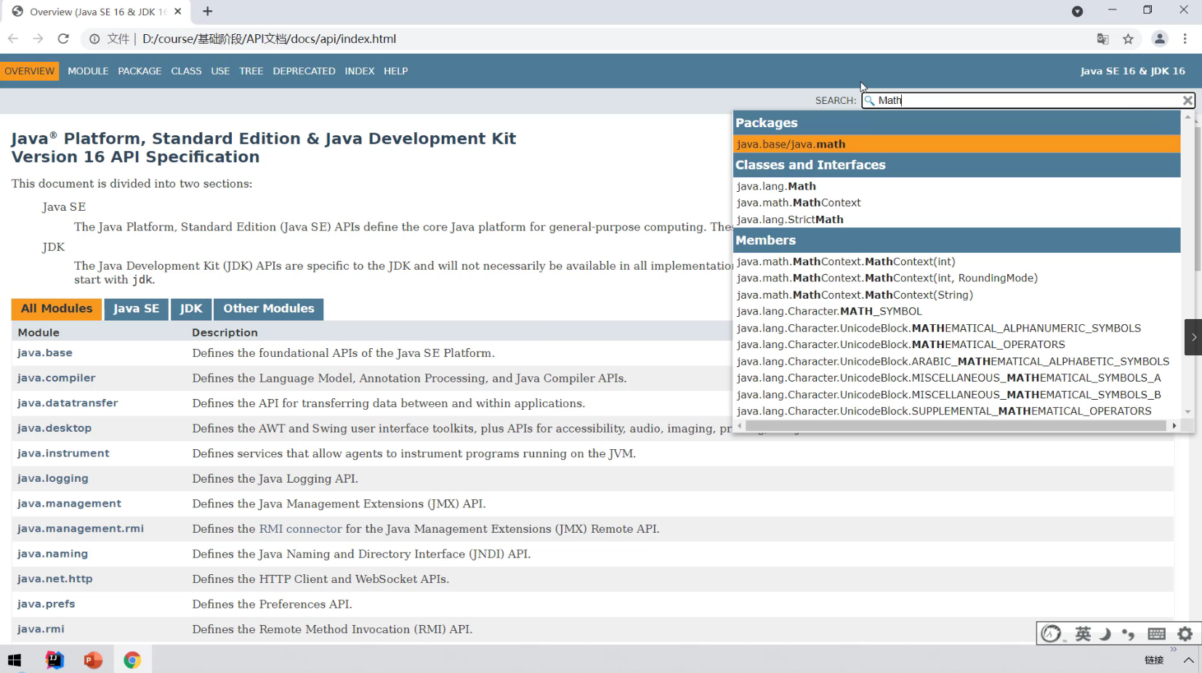The height and width of the screenshot is (673, 1202).
Task: Open the Windows Start menu
Action: coord(15,660)
